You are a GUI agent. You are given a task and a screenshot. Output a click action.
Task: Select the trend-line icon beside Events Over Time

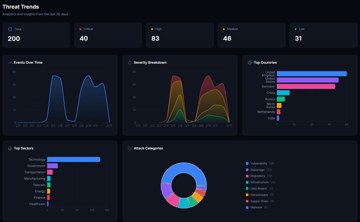[x=10, y=62]
